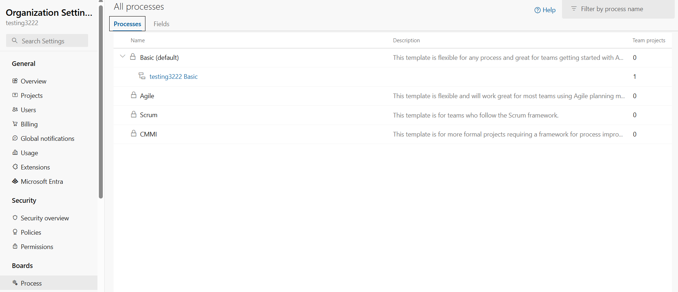Click the Users icon in sidebar
The height and width of the screenshot is (292, 678).
[x=15, y=110]
